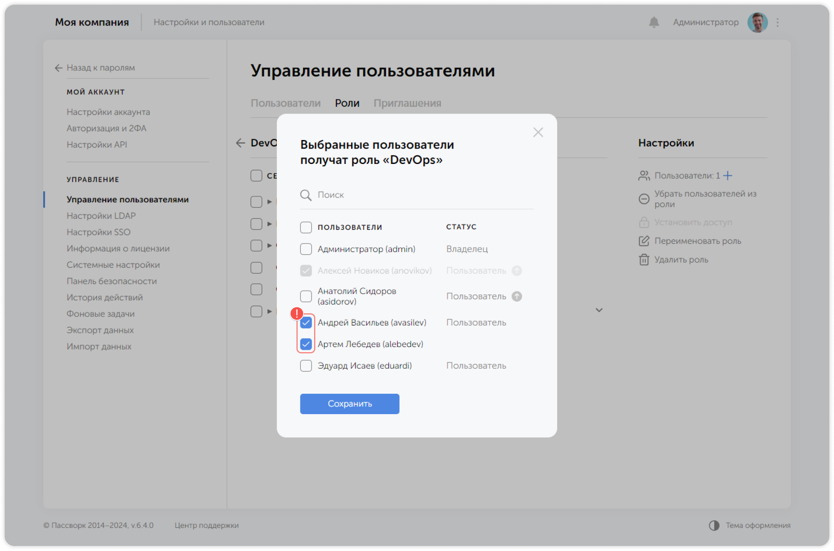Expand the chevron near the bottom of role list
The image size is (834, 551).
[x=600, y=310]
